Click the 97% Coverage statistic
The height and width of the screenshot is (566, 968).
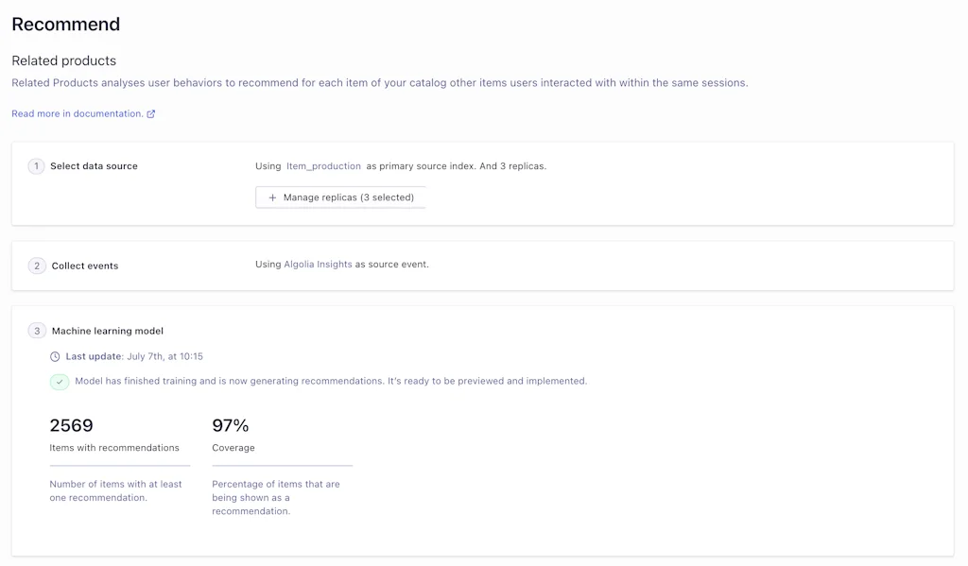pyautogui.click(x=233, y=425)
